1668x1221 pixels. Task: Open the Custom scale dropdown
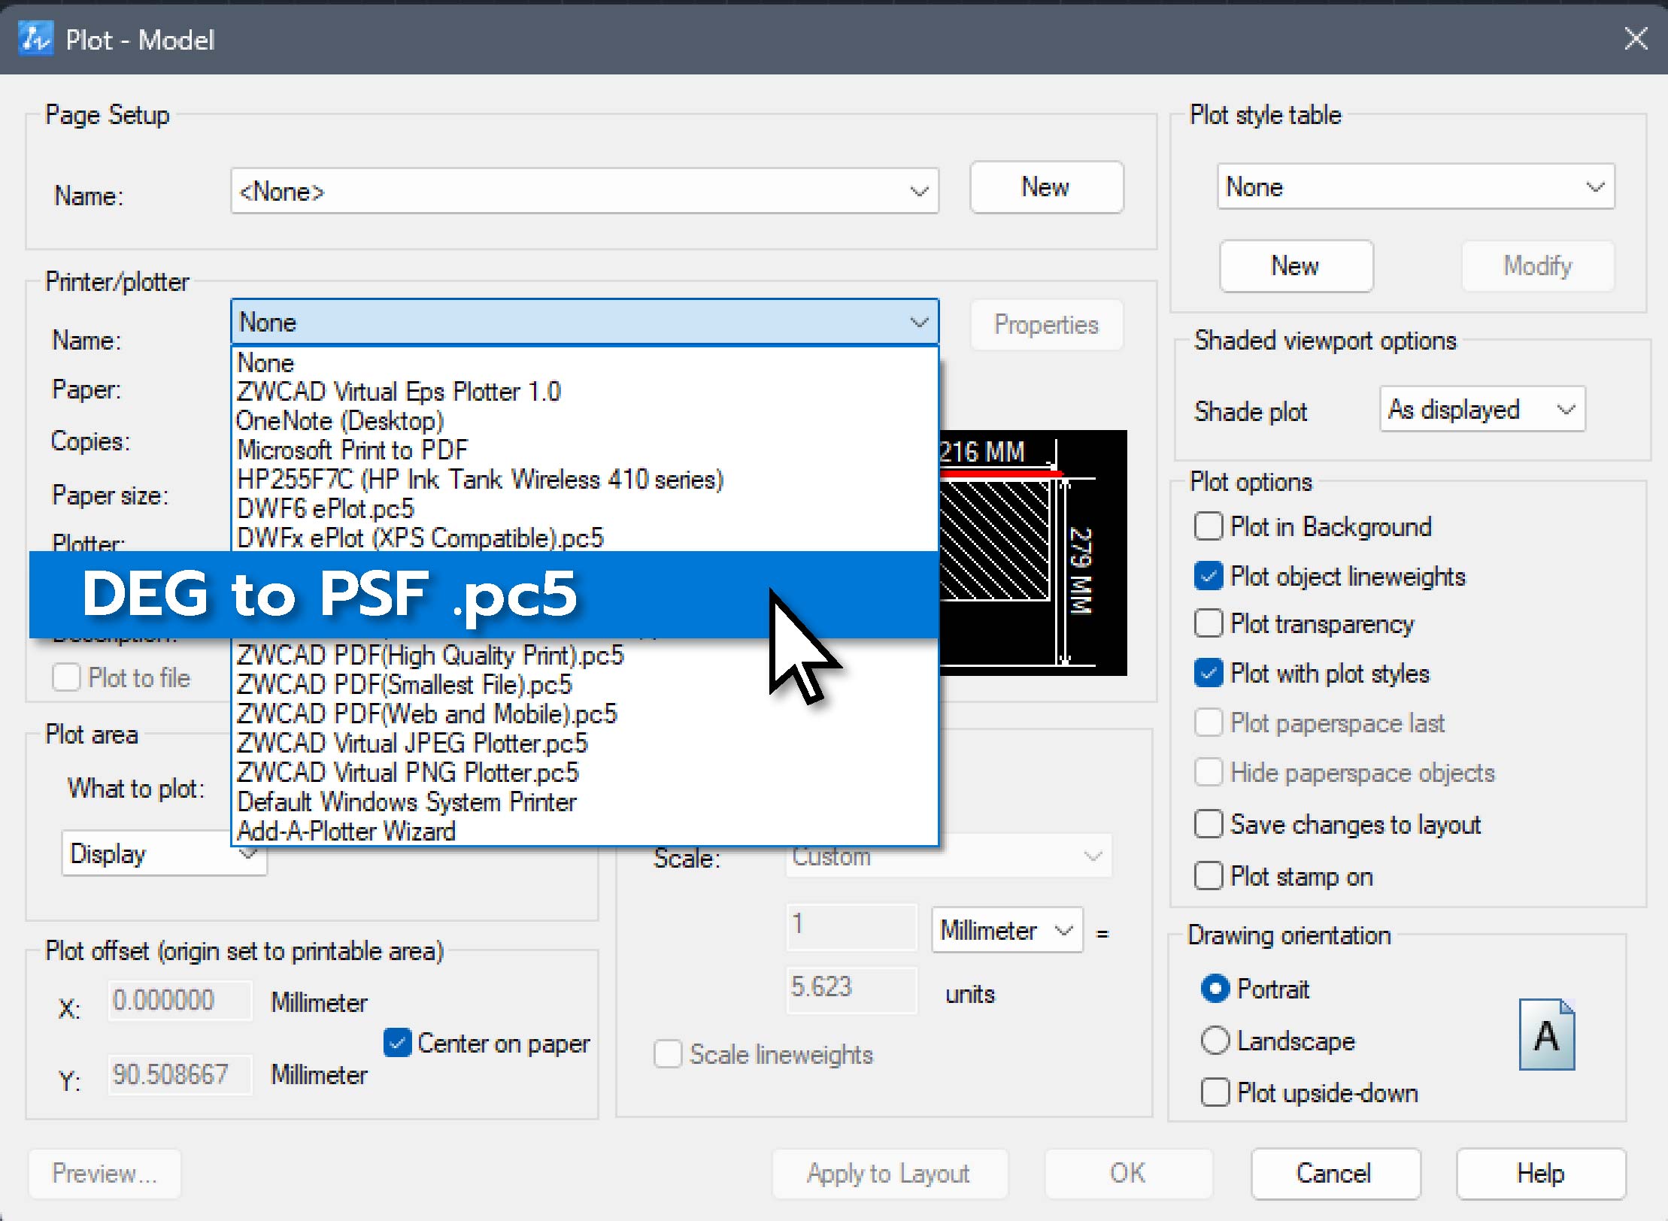[949, 856]
